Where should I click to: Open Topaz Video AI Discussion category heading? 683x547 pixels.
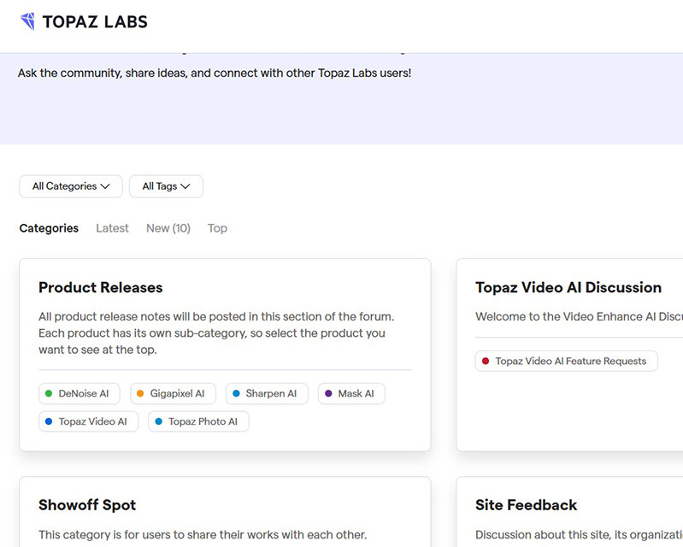(568, 288)
